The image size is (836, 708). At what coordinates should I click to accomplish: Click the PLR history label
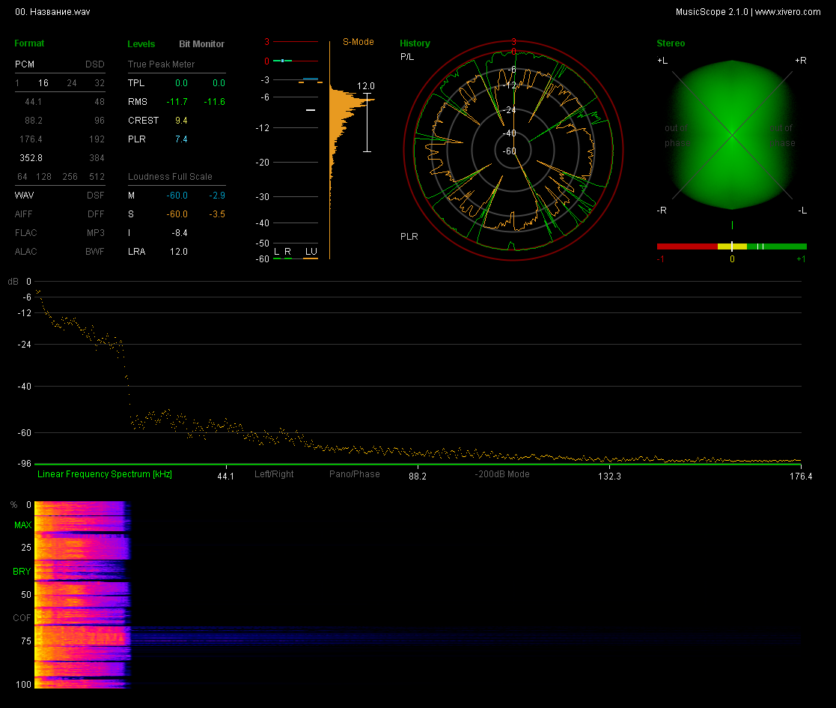coord(409,237)
